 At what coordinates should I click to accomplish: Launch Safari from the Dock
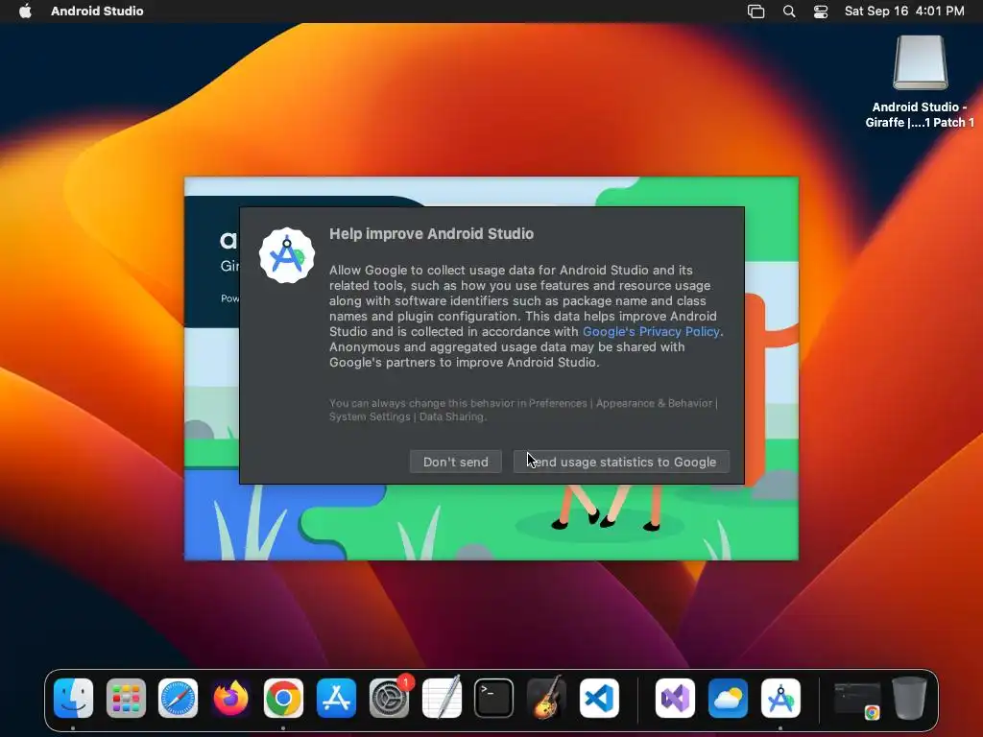click(x=178, y=699)
